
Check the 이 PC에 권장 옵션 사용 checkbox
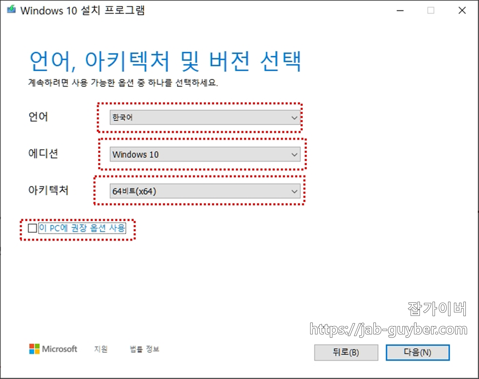point(32,228)
